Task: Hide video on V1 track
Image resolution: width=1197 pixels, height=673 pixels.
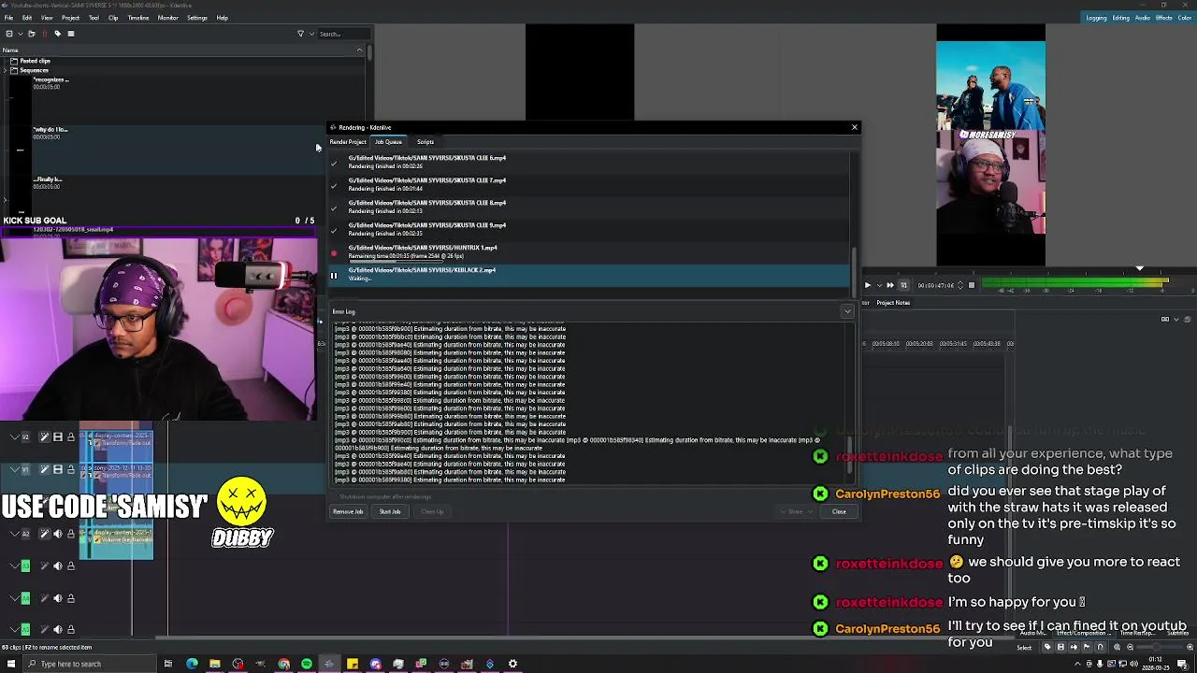Action: (57, 469)
